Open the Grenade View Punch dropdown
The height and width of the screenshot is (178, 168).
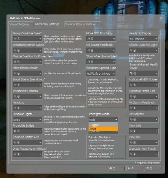click(144, 154)
